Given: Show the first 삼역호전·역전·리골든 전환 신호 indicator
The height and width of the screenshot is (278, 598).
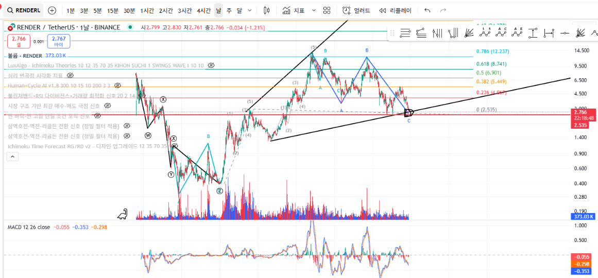Looking at the screenshot, I should click(127, 126).
